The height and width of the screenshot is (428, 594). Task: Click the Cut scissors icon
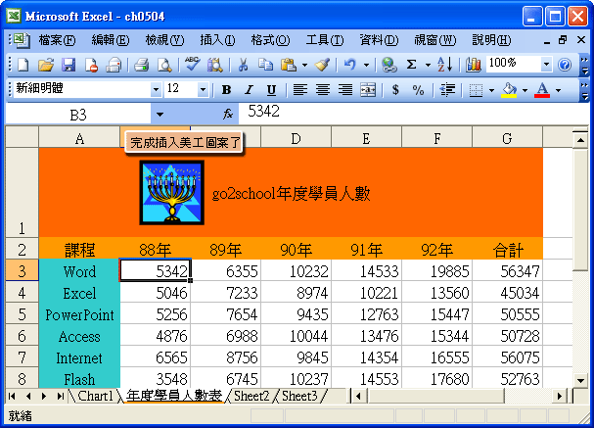(242, 65)
